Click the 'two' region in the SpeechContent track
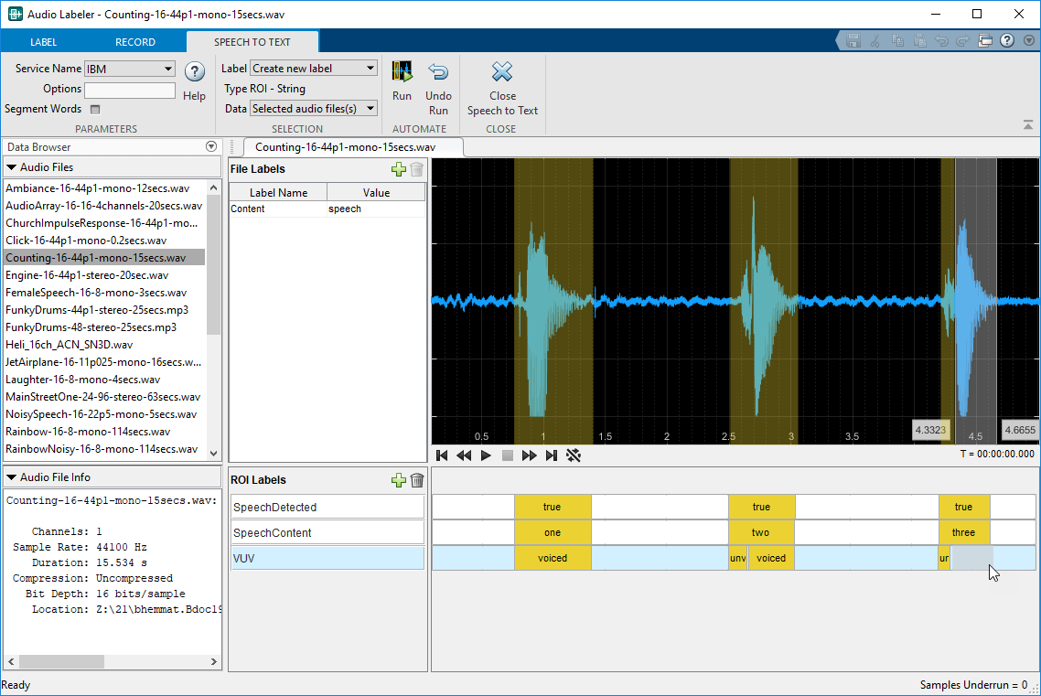The height and width of the screenshot is (696, 1041). coord(761,532)
